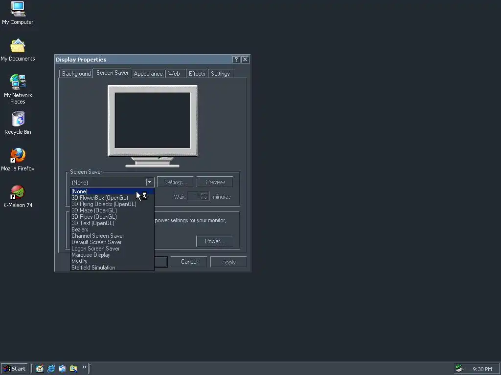
Task: Expand the quick launch overflow chevron
Action: click(84, 367)
